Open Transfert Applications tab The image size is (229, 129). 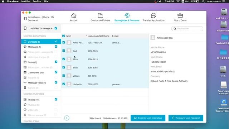click(154, 18)
